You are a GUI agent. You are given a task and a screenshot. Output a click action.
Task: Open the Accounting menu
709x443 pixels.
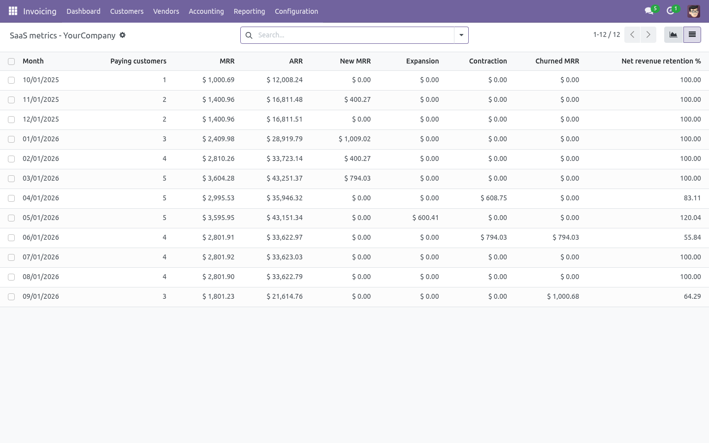click(x=206, y=11)
